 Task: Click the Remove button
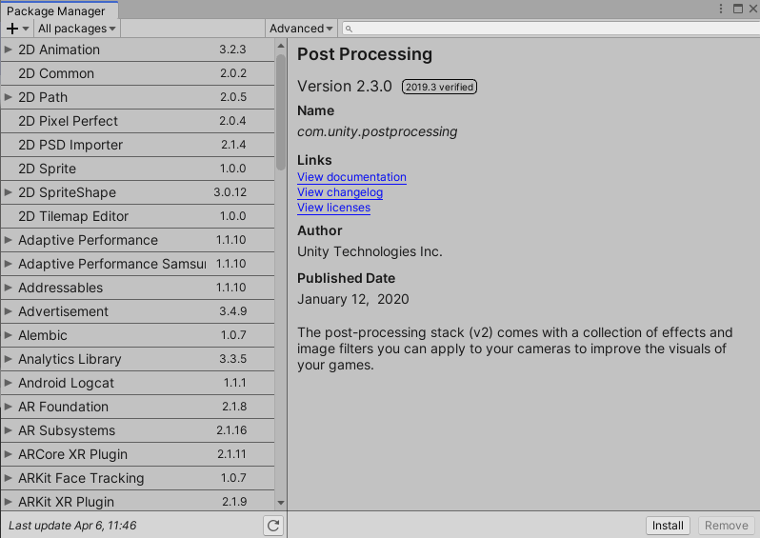(726, 526)
